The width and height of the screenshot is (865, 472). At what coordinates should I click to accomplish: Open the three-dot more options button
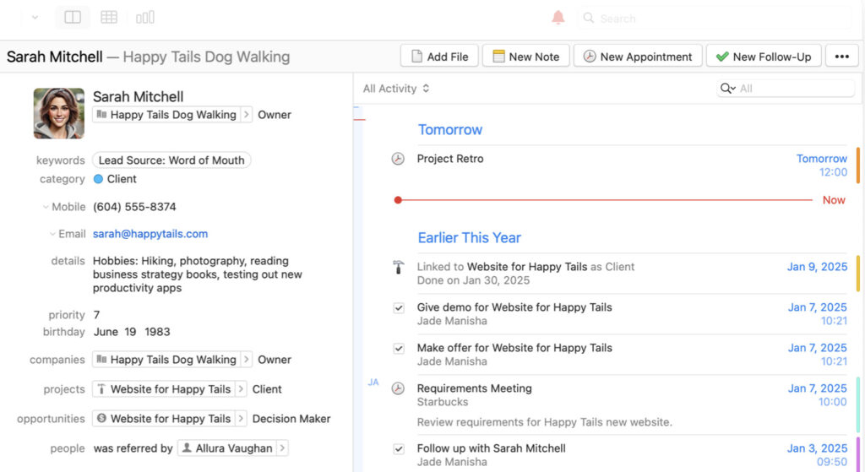(x=841, y=57)
